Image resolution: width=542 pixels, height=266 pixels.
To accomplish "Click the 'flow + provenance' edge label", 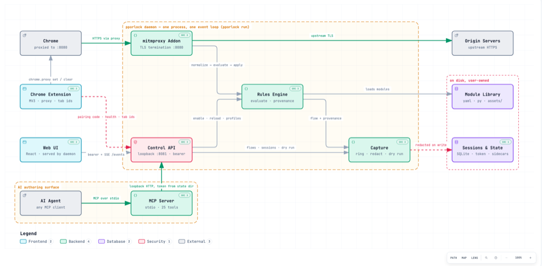I will (326, 118).
